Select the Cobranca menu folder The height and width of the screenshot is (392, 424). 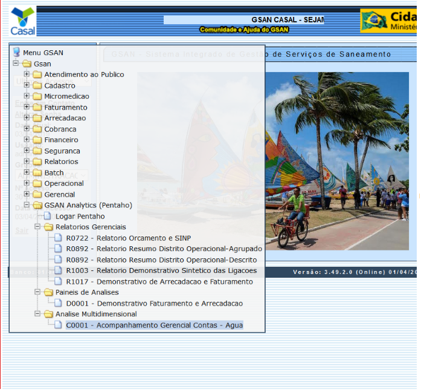click(60, 129)
